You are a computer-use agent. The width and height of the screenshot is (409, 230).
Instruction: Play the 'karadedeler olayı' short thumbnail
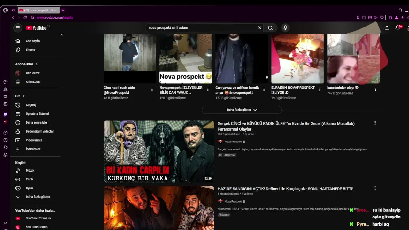(353, 58)
